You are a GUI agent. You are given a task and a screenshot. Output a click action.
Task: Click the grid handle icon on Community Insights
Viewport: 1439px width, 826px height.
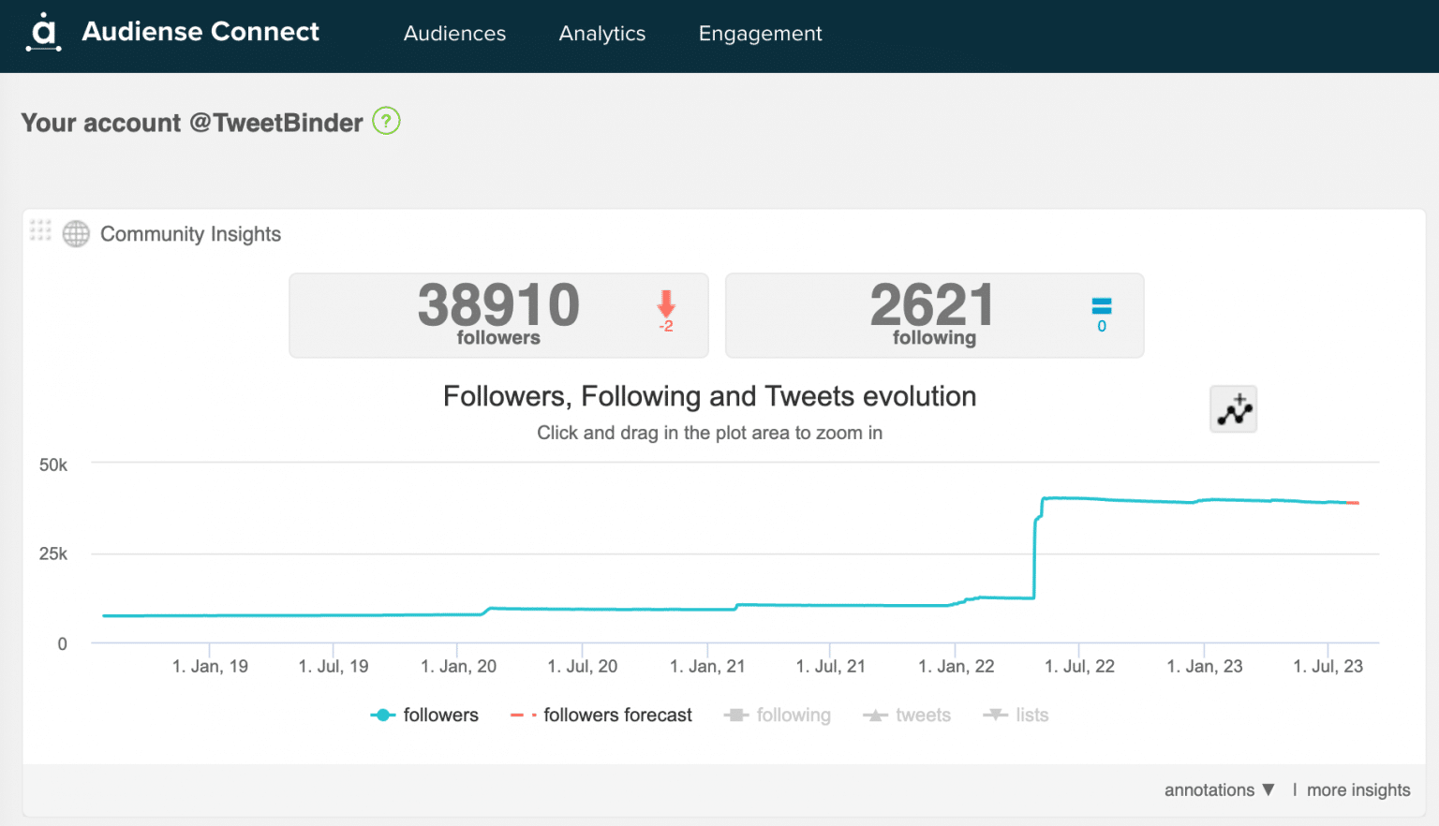[x=40, y=230]
